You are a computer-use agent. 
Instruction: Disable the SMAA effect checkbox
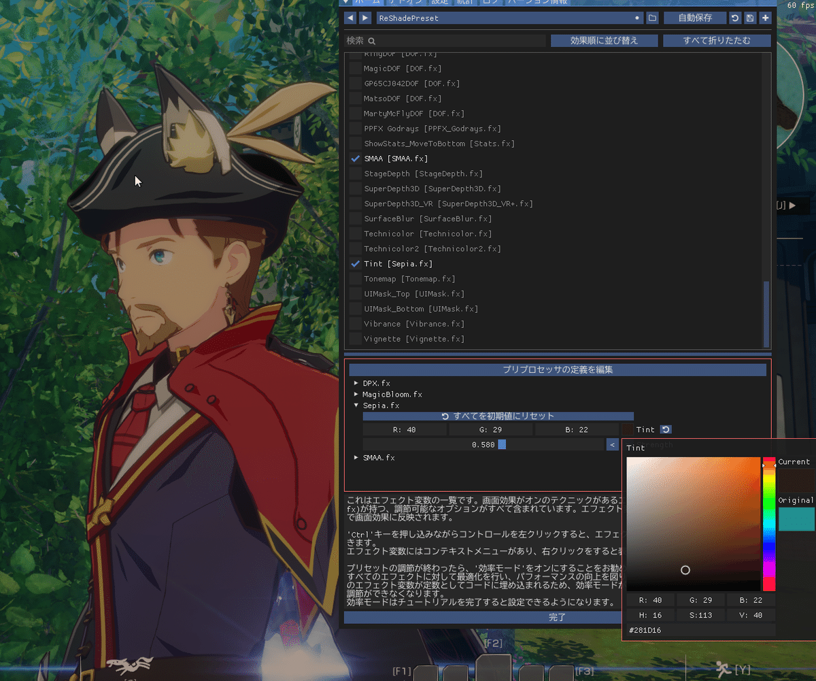pos(355,159)
